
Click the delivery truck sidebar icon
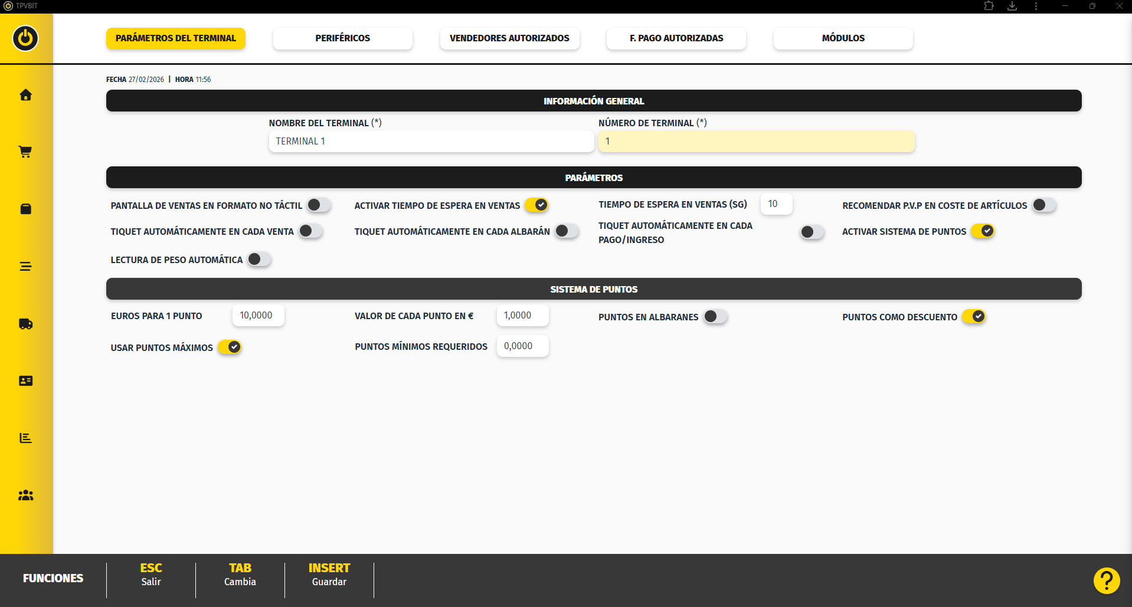click(x=25, y=324)
